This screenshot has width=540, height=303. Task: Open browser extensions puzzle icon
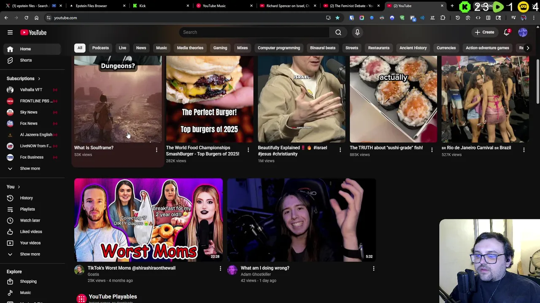point(443,18)
